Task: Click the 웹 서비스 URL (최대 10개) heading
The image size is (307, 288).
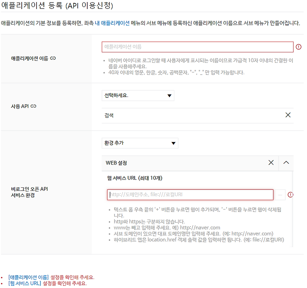Action: (135, 178)
